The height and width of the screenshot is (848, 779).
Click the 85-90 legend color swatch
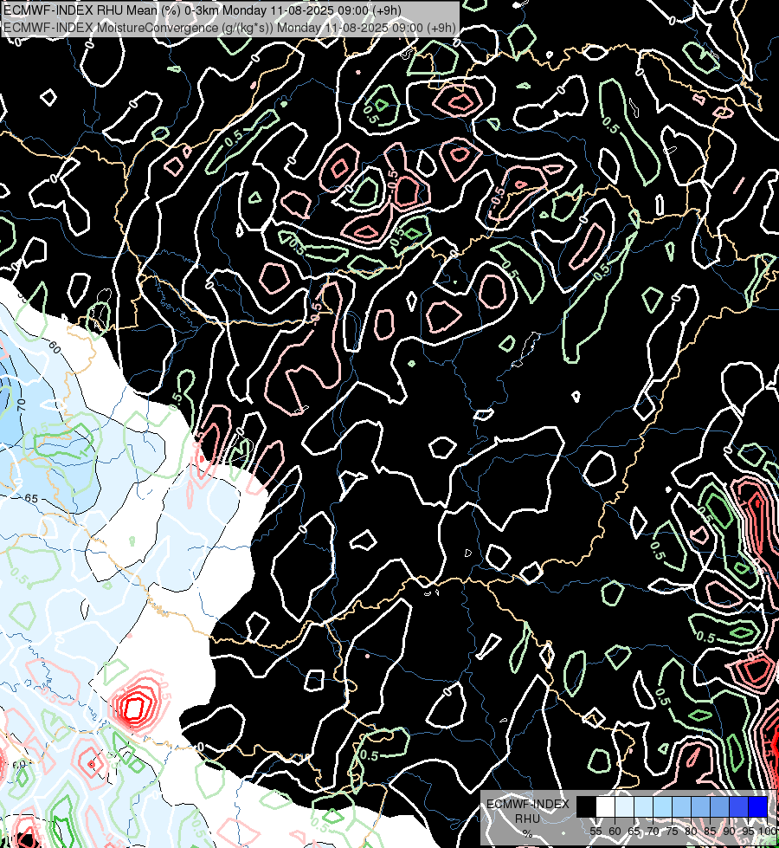tap(719, 807)
